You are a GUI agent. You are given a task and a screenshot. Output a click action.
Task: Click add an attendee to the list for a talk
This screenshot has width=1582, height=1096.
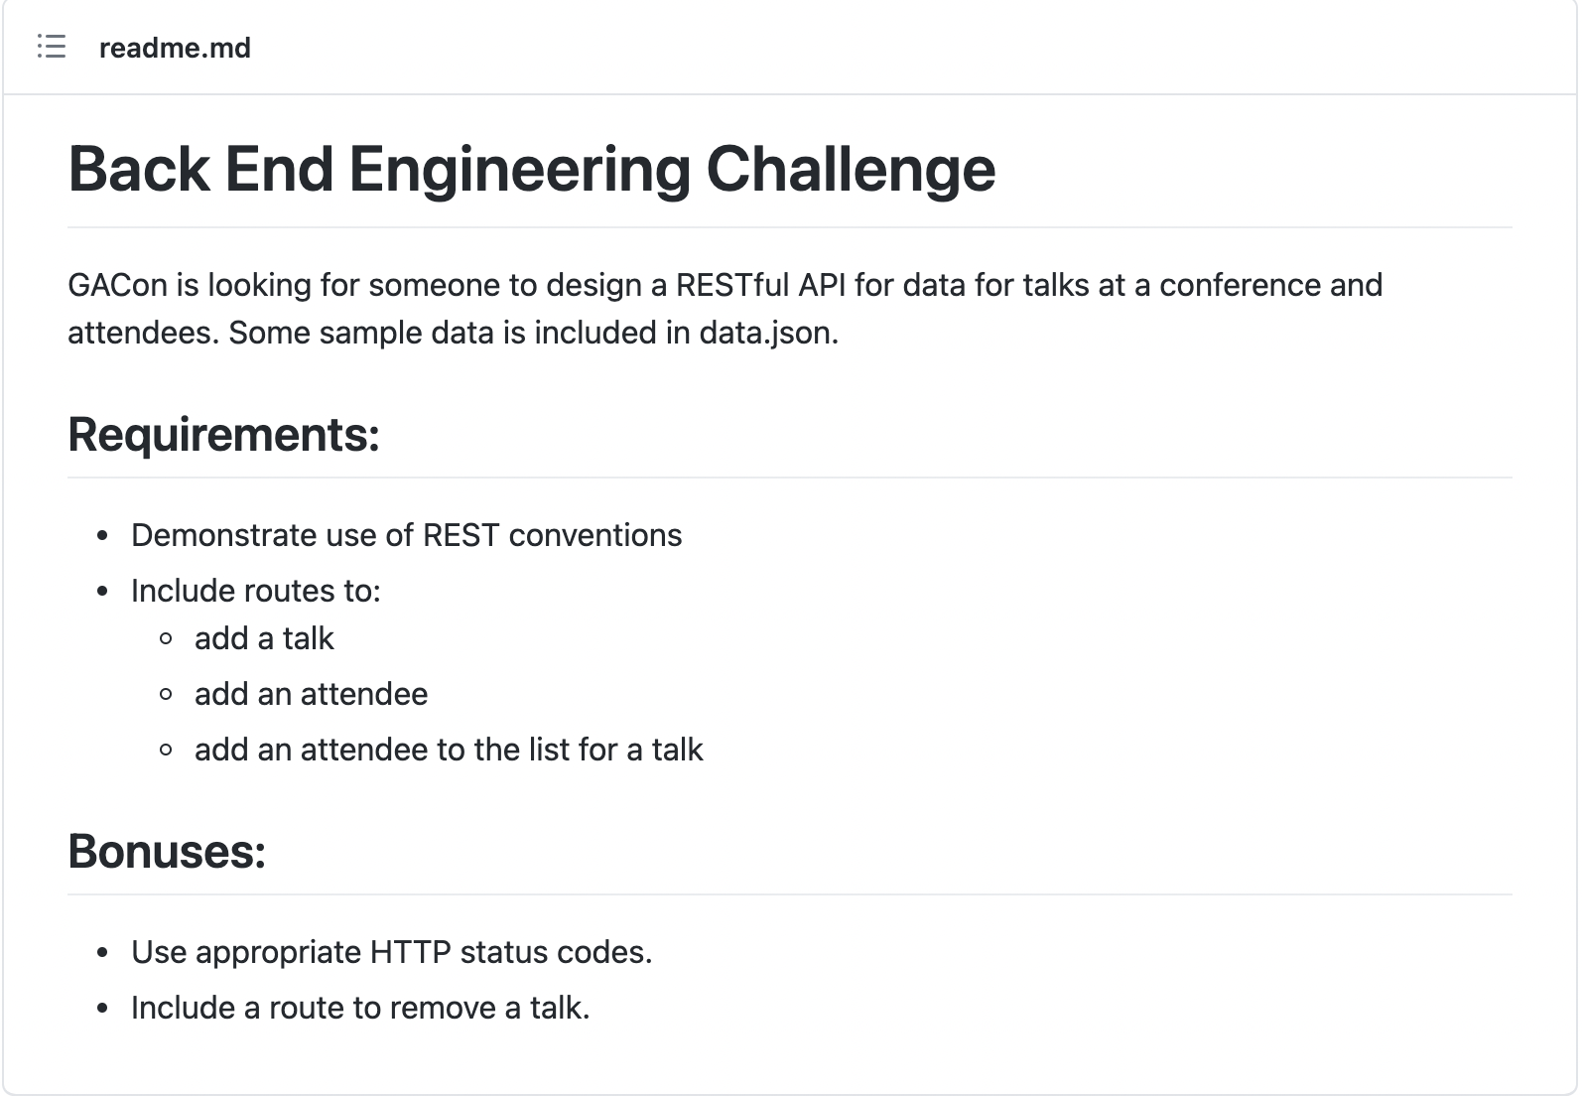point(449,750)
